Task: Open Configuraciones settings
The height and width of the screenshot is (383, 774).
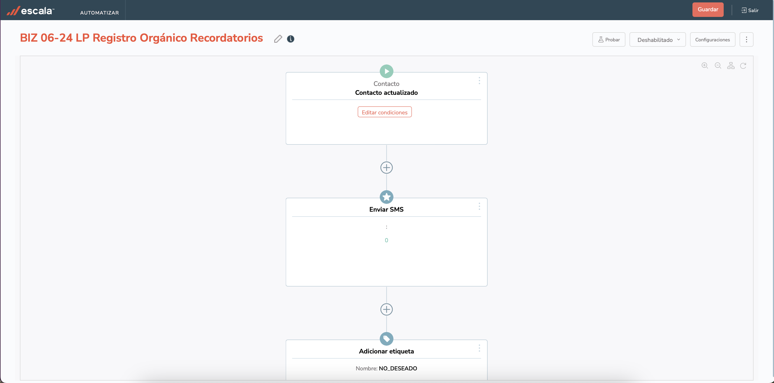Action: click(x=712, y=39)
